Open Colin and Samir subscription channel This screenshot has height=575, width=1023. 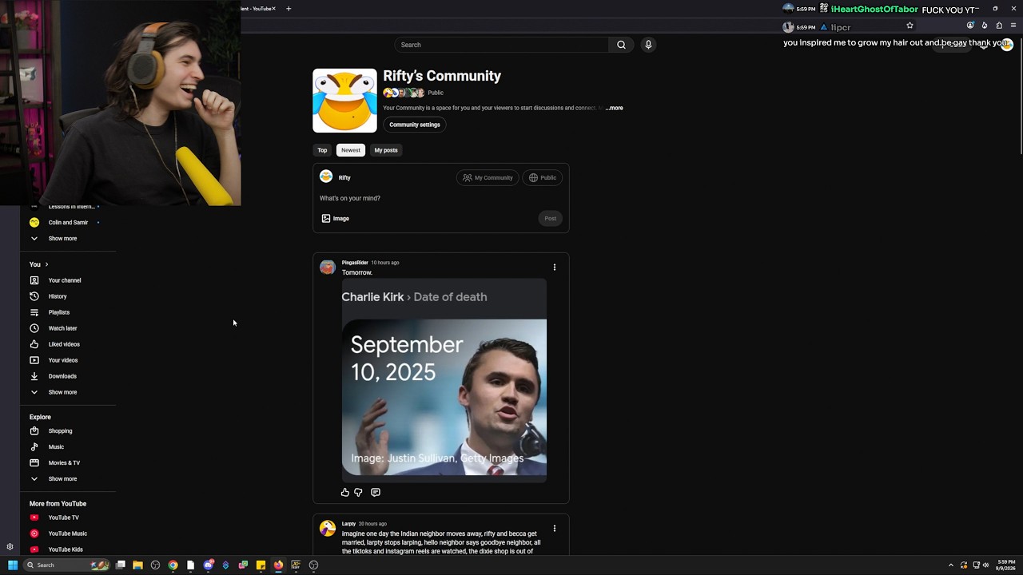tap(68, 223)
